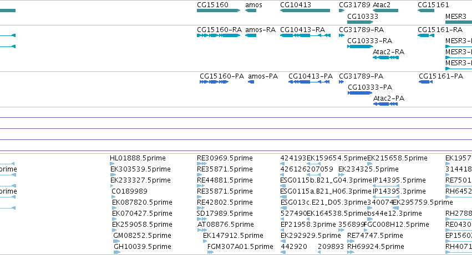Select the CG10413 gene bar
The image size is (472, 255).
pos(305,11)
